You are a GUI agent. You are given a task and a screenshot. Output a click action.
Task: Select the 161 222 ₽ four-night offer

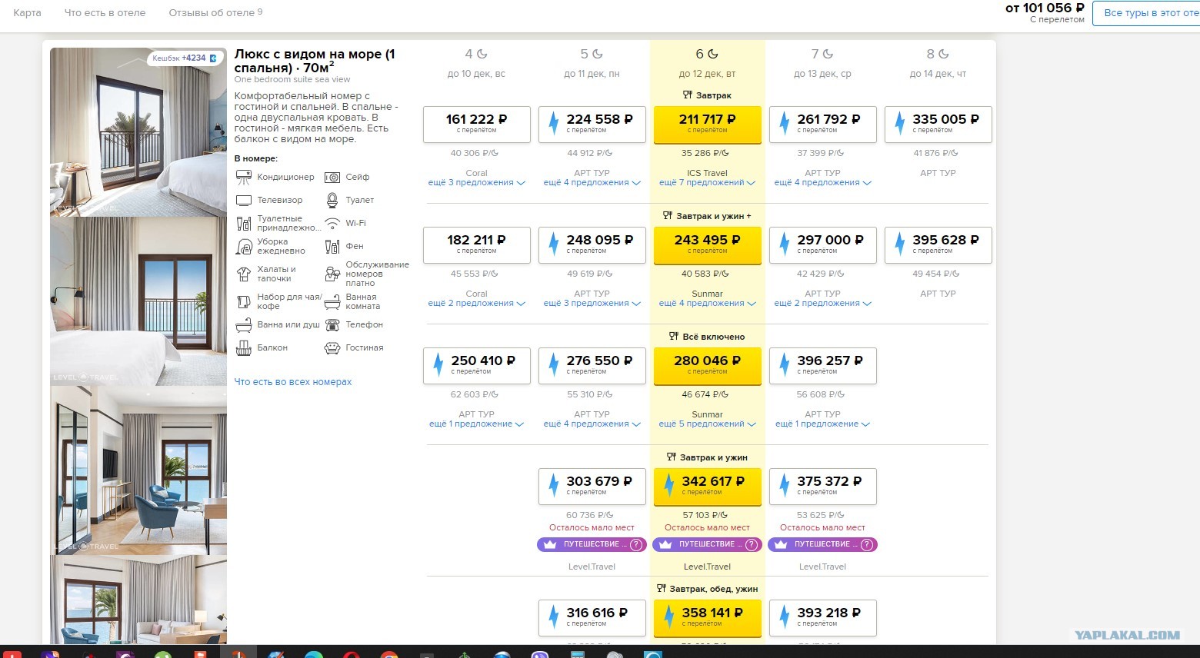point(477,125)
